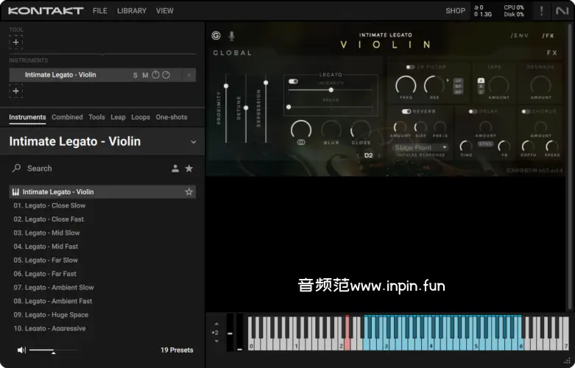575x368 pixels.
Task: Select previous keyswitch left of D2
Action: click(359, 155)
